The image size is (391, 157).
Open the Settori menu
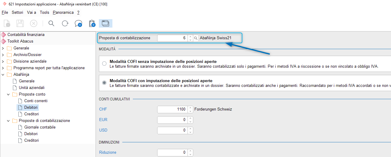(17, 12)
